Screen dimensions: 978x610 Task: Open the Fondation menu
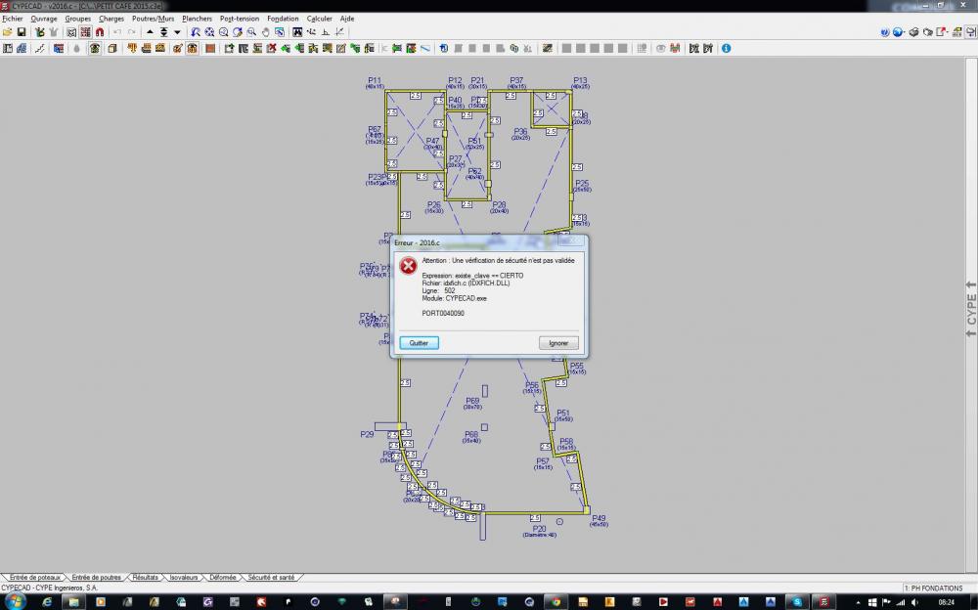(x=283, y=19)
